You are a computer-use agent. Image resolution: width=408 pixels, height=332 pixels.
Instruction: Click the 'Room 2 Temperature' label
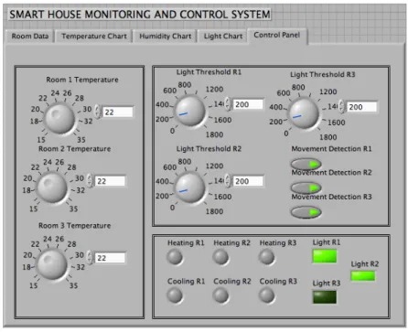(75, 149)
